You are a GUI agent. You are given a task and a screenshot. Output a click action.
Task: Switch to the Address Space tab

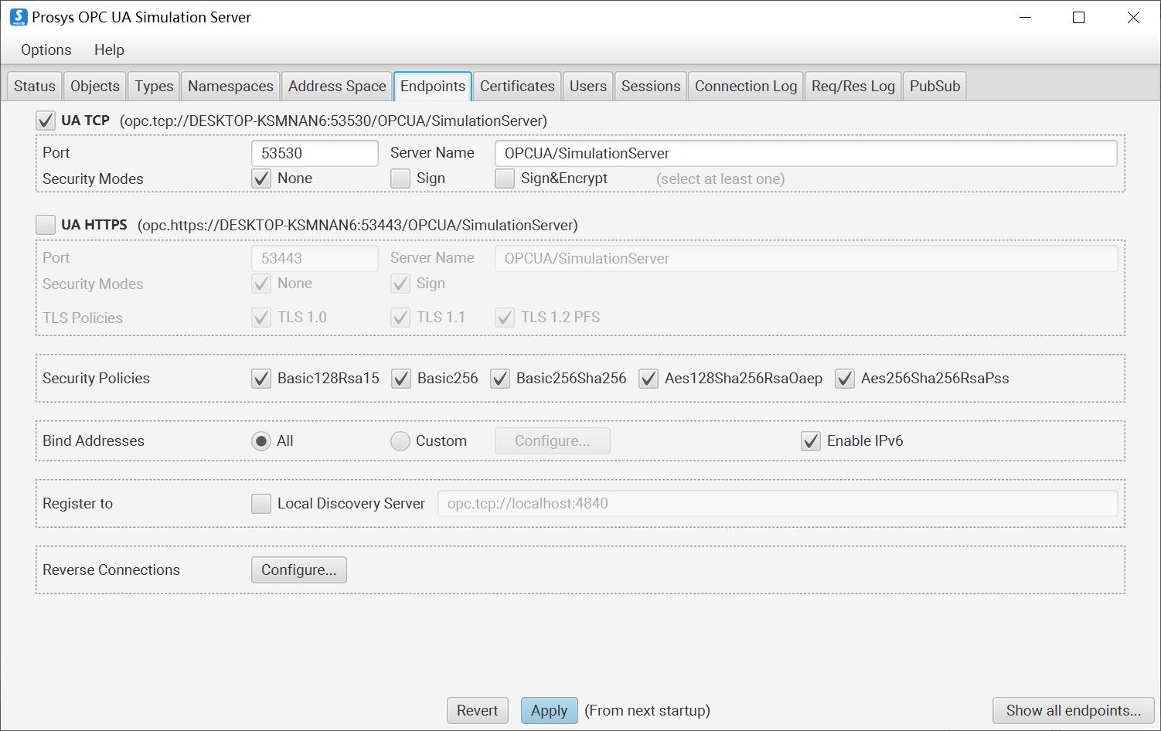[x=337, y=86]
